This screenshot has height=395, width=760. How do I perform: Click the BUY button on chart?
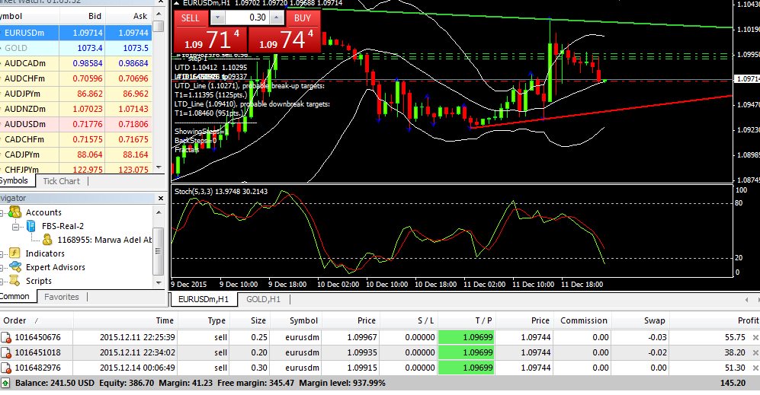pyautogui.click(x=303, y=18)
